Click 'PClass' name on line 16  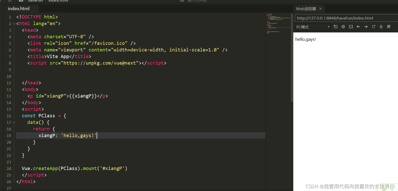point(47,116)
